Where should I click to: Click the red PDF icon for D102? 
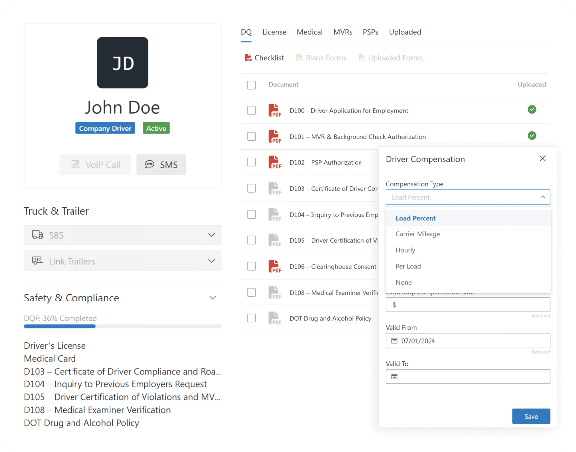[275, 162]
